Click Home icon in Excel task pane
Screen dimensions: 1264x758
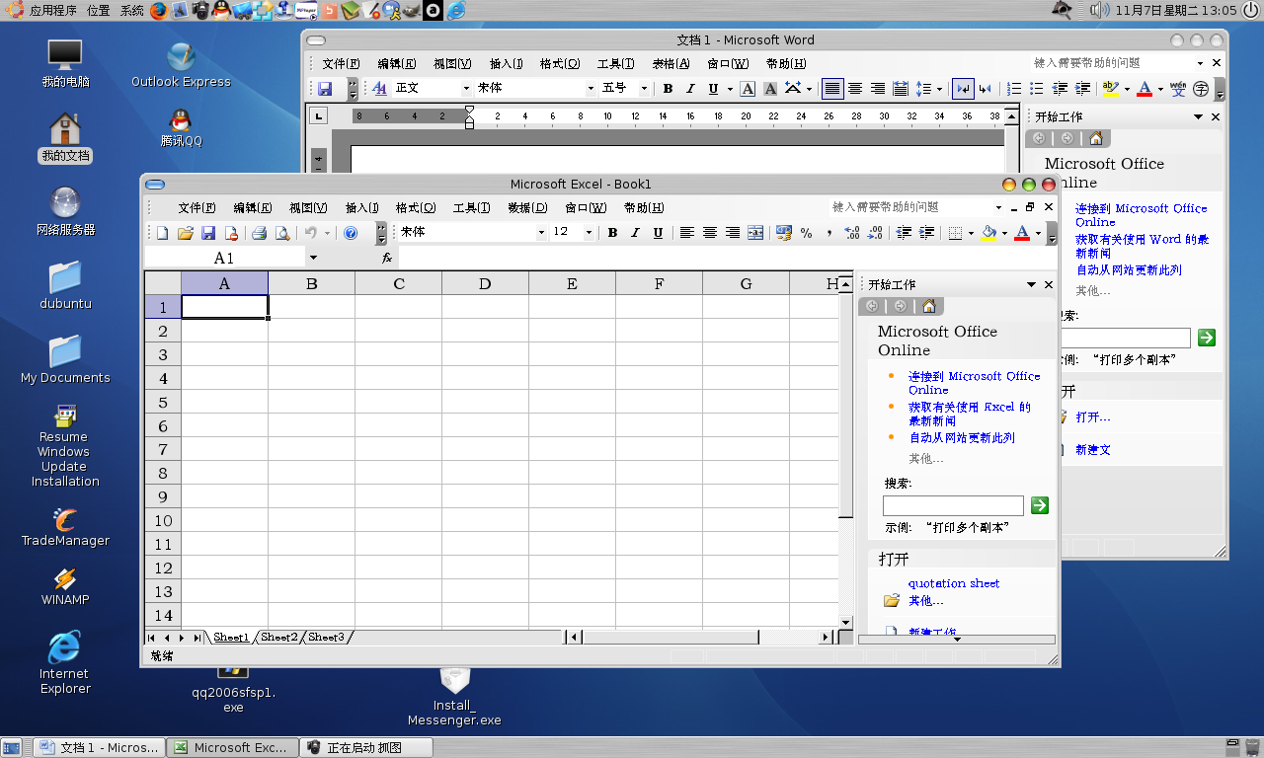click(x=928, y=306)
